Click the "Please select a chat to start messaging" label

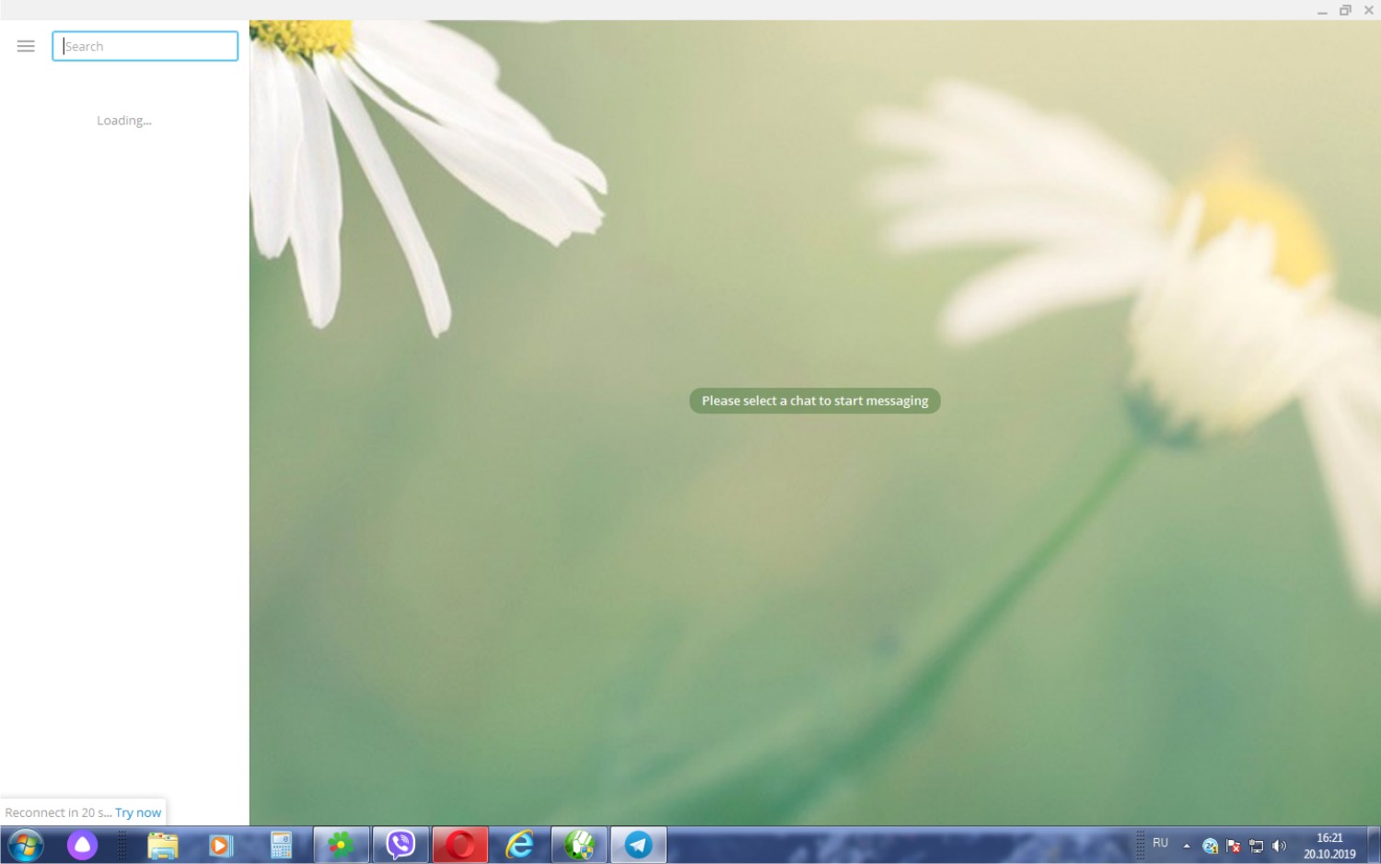click(815, 401)
